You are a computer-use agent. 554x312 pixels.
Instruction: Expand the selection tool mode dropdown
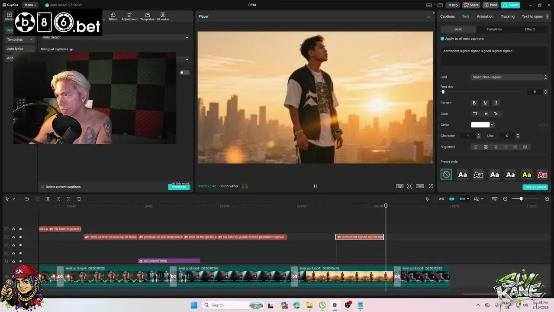tap(13, 199)
